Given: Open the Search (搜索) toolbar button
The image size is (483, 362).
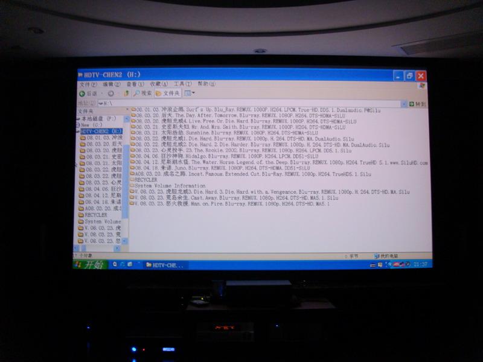Looking at the screenshot, I should pos(142,93).
